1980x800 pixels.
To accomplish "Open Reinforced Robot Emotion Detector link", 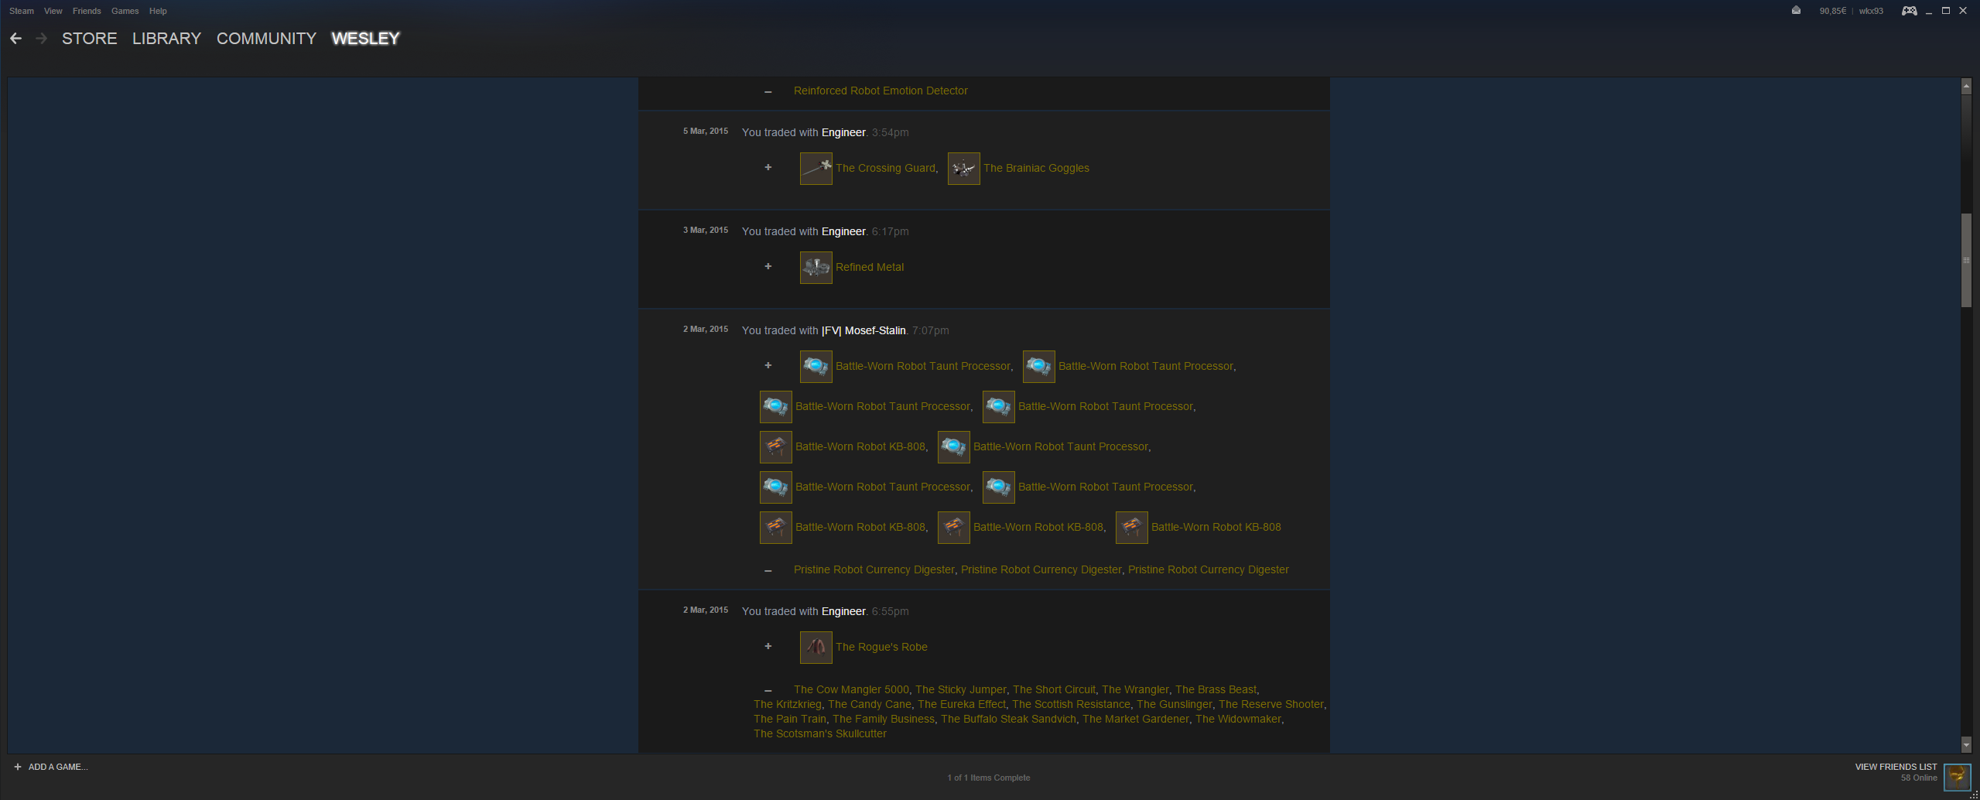I will [881, 91].
